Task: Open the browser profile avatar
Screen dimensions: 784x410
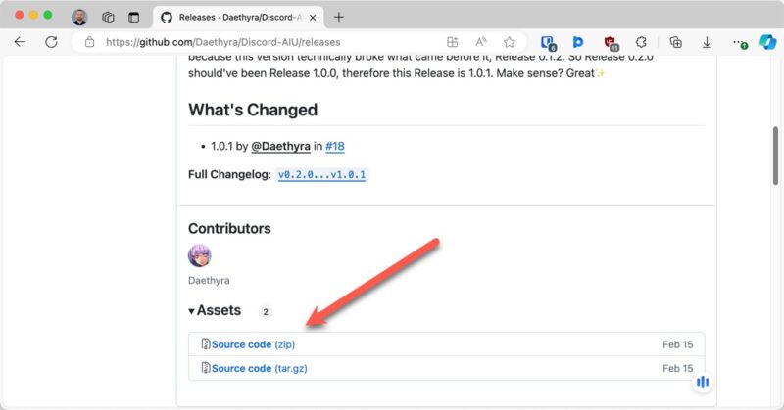Action: (x=79, y=17)
